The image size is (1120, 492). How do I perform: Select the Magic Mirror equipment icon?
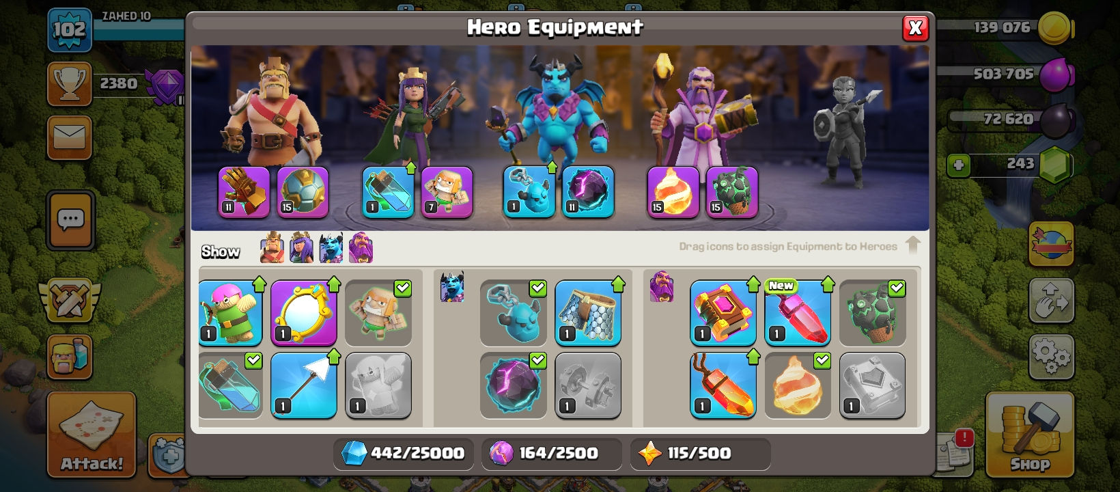tap(304, 313)
